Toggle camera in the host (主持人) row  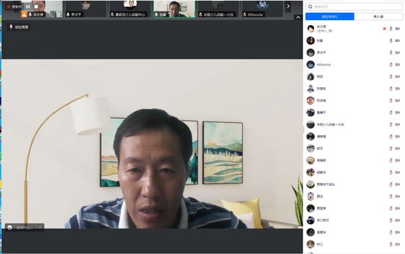398,28
